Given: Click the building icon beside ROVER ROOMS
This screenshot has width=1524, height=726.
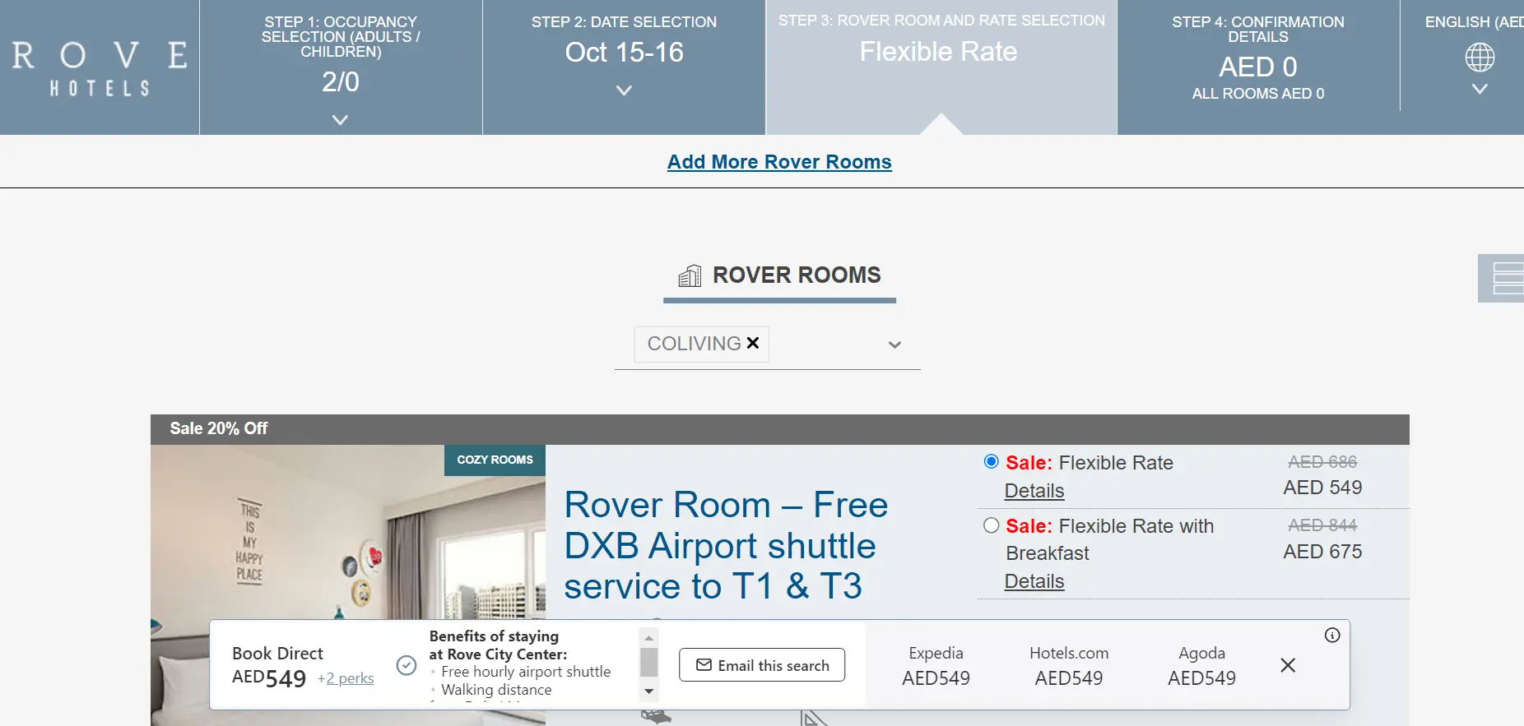Looking at the screenshot, I should tap(690, 275).
